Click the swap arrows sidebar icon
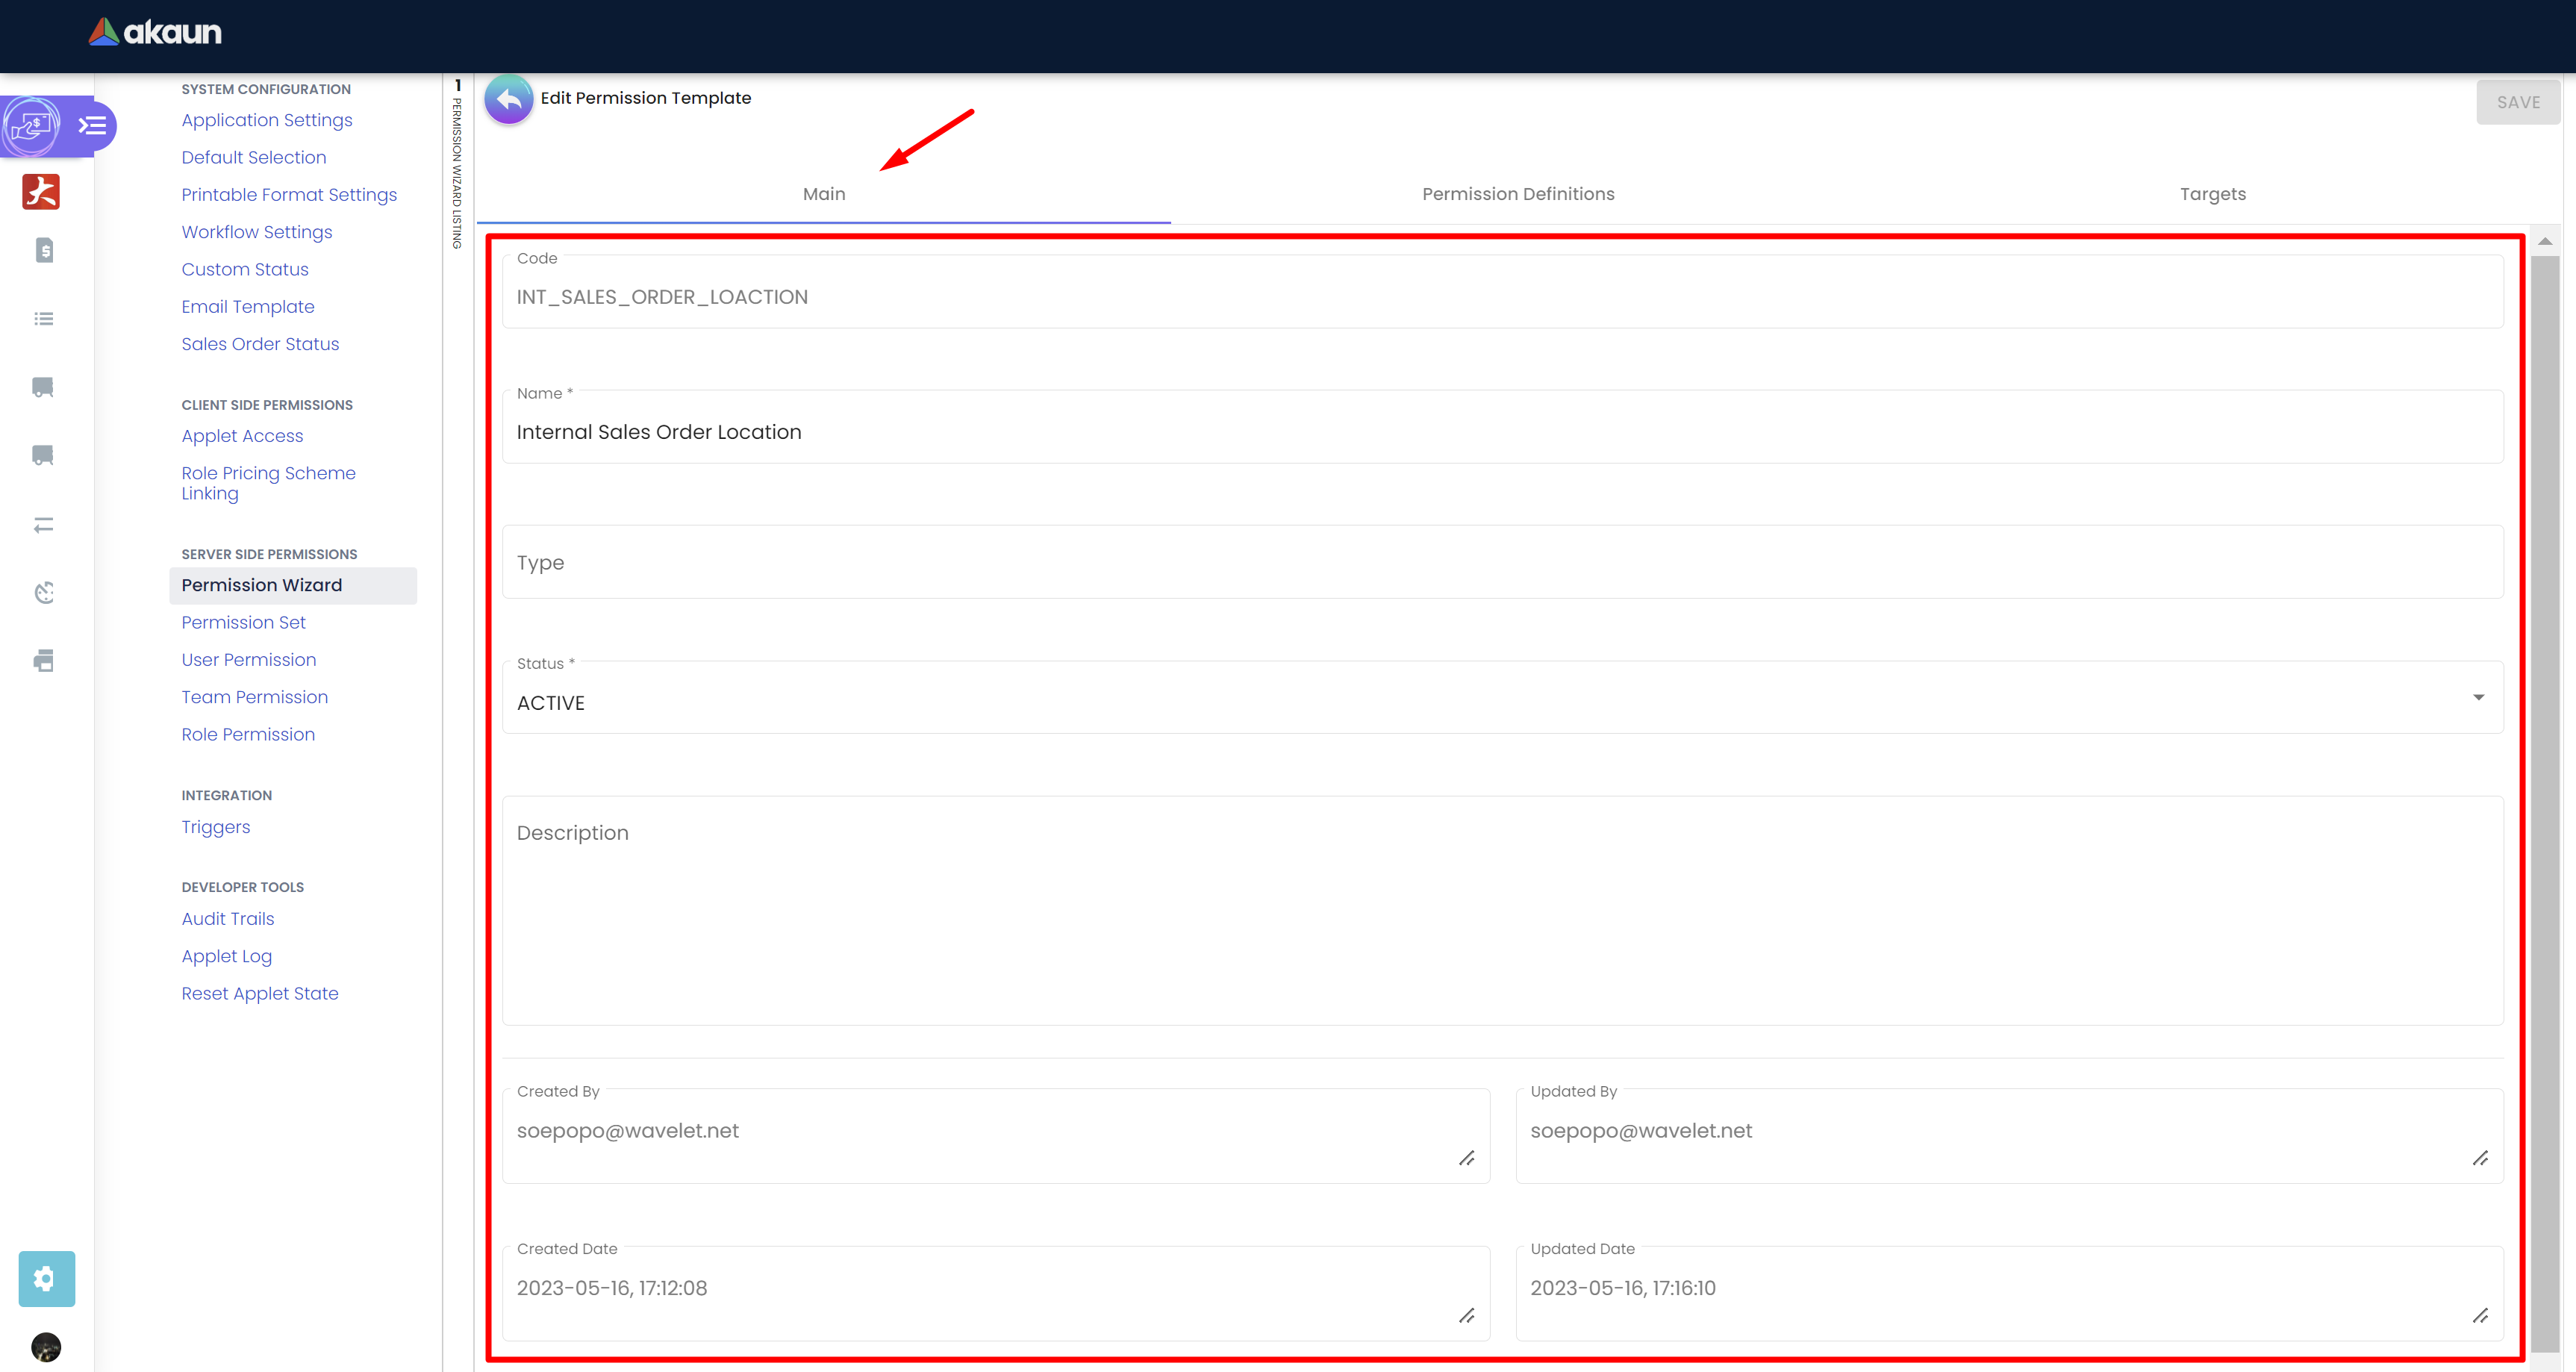 [x=44, y=525]
